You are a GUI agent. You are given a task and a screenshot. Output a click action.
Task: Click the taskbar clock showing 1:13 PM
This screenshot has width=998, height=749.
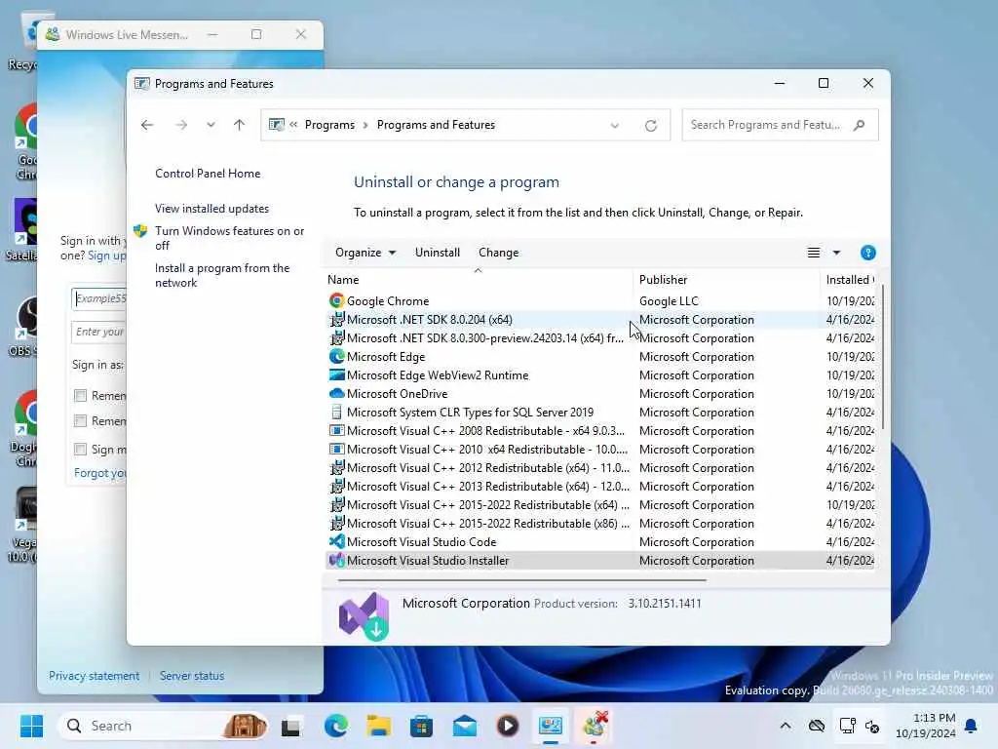[926, 726]
